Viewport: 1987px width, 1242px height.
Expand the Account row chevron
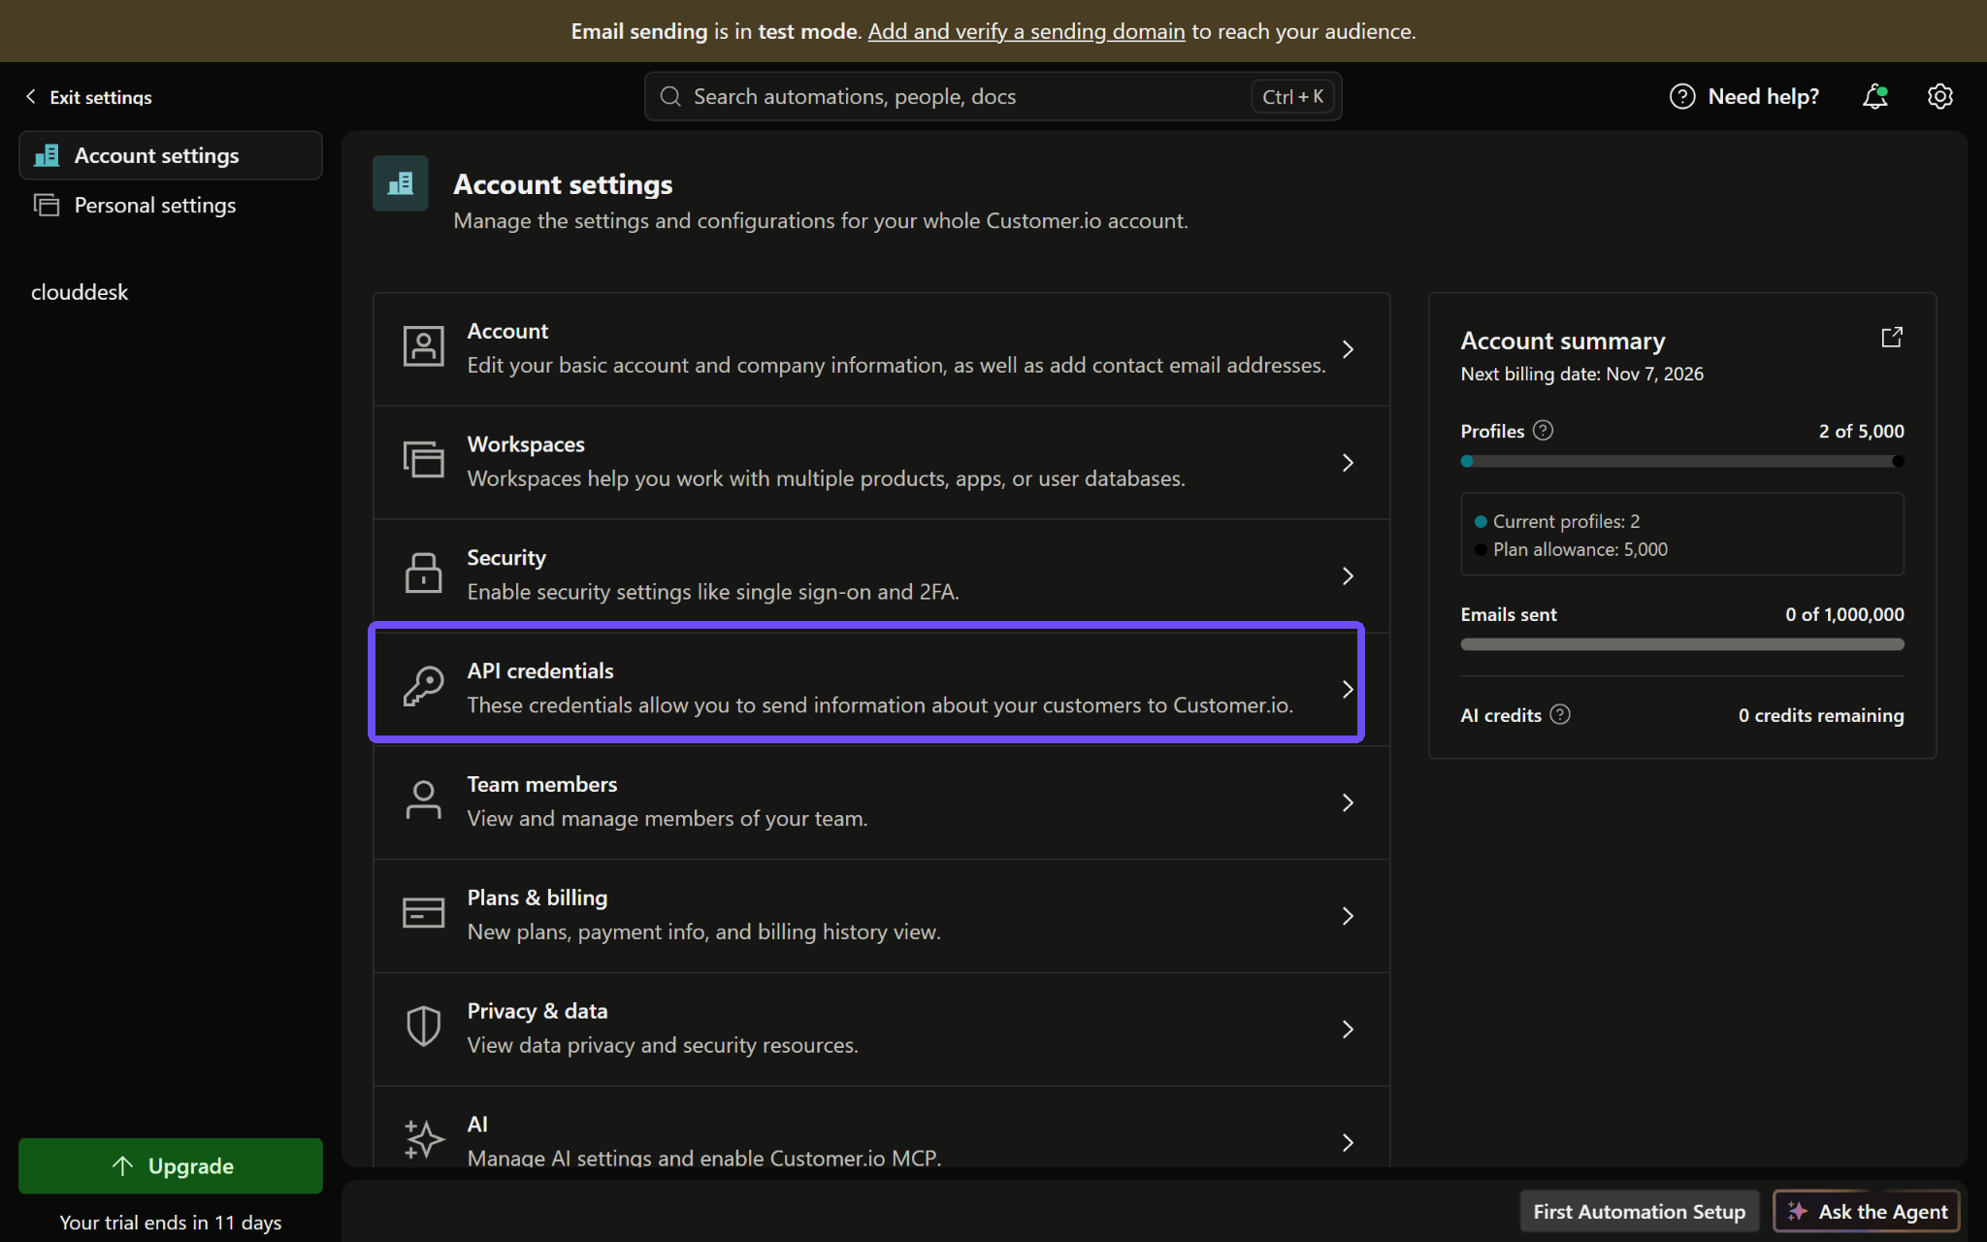pyautogui.click(x=1348, y=349)
